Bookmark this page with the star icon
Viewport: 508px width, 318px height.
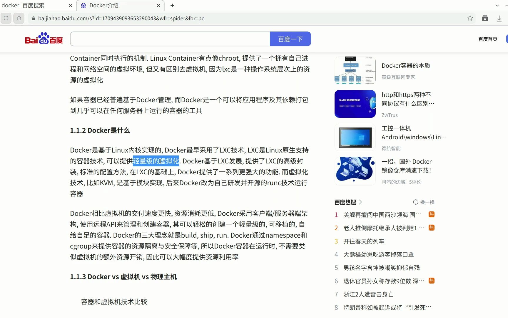470,18
